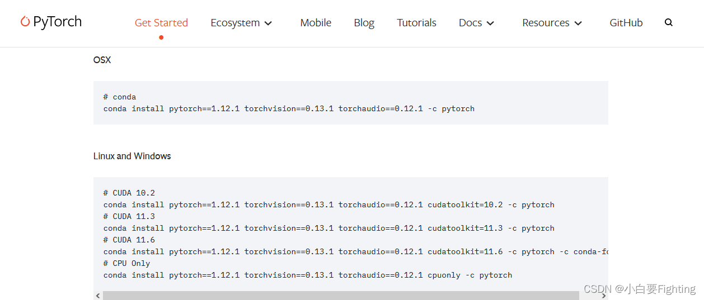
Task: Click the '# CUDA 11.3' comment line
Action: [x=129, y=216]
